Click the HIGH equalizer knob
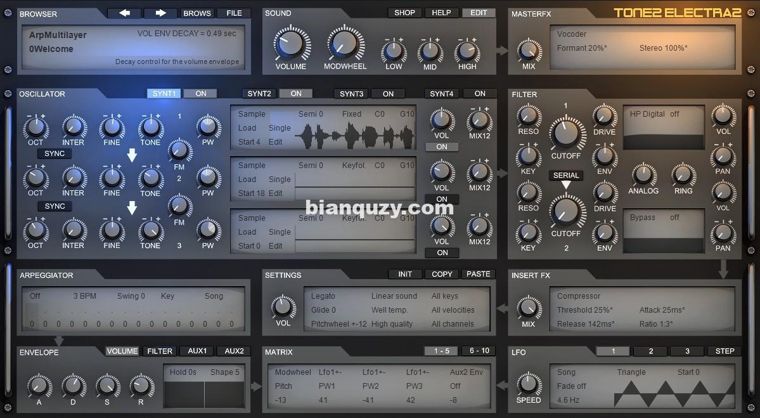The width and height of the screenshot is (760, 418). pos(467,51)
